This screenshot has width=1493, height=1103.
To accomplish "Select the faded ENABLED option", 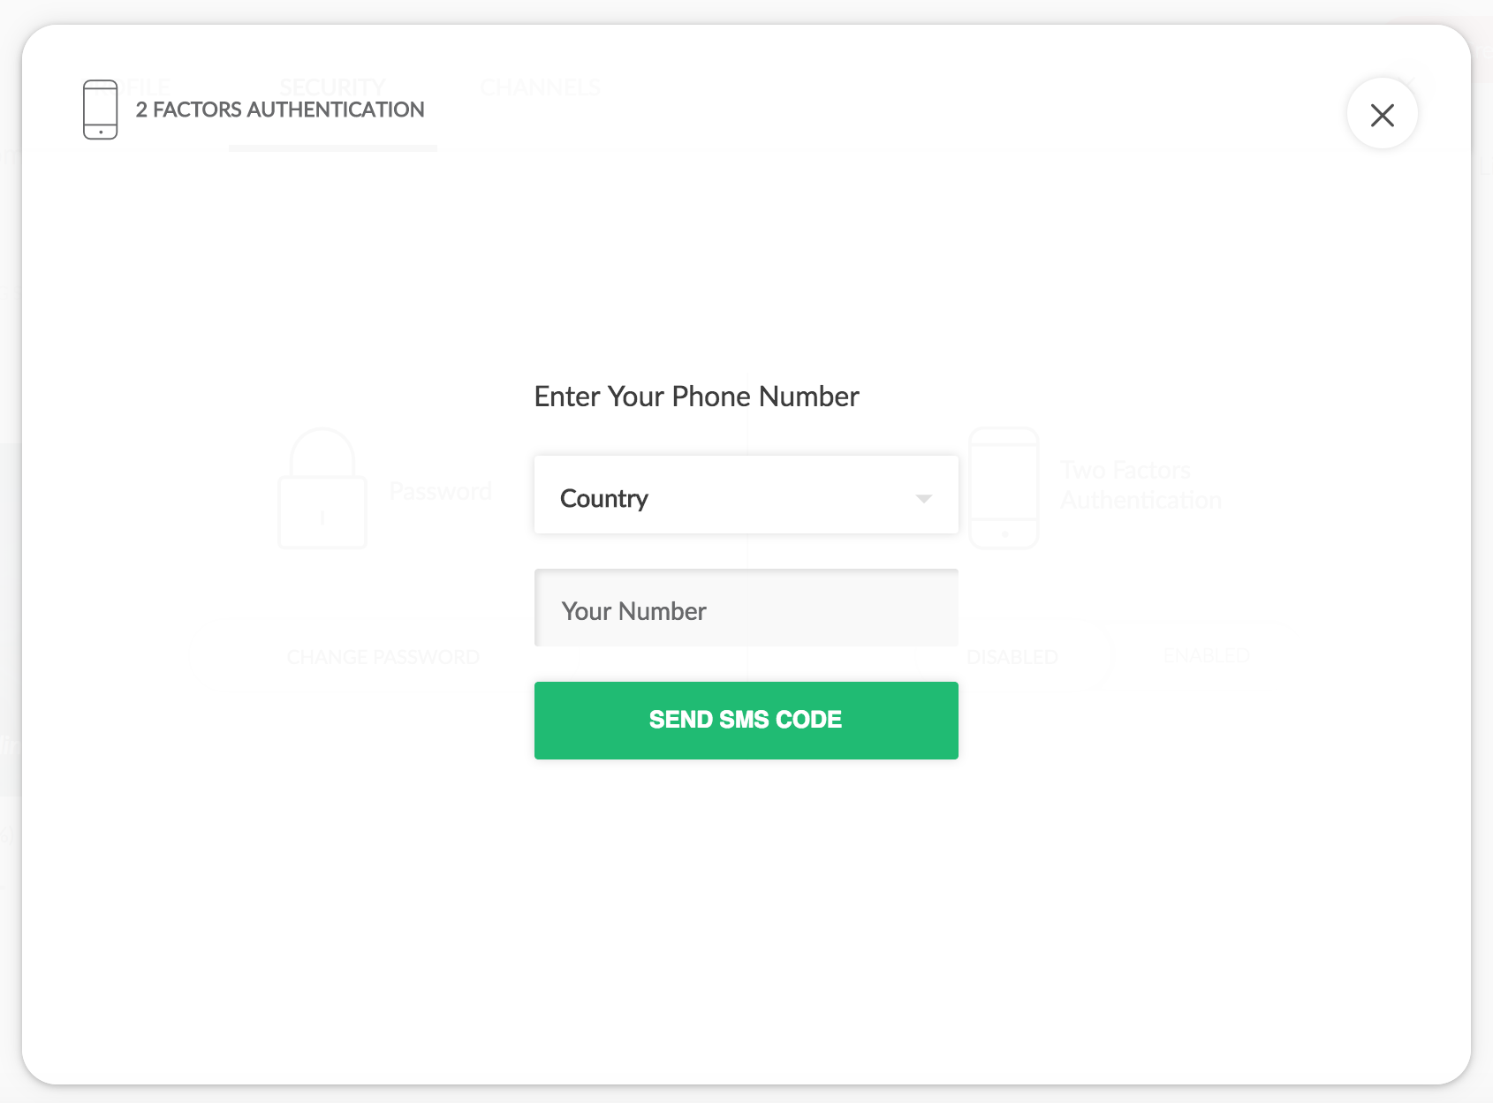I will pos(1206,656).
